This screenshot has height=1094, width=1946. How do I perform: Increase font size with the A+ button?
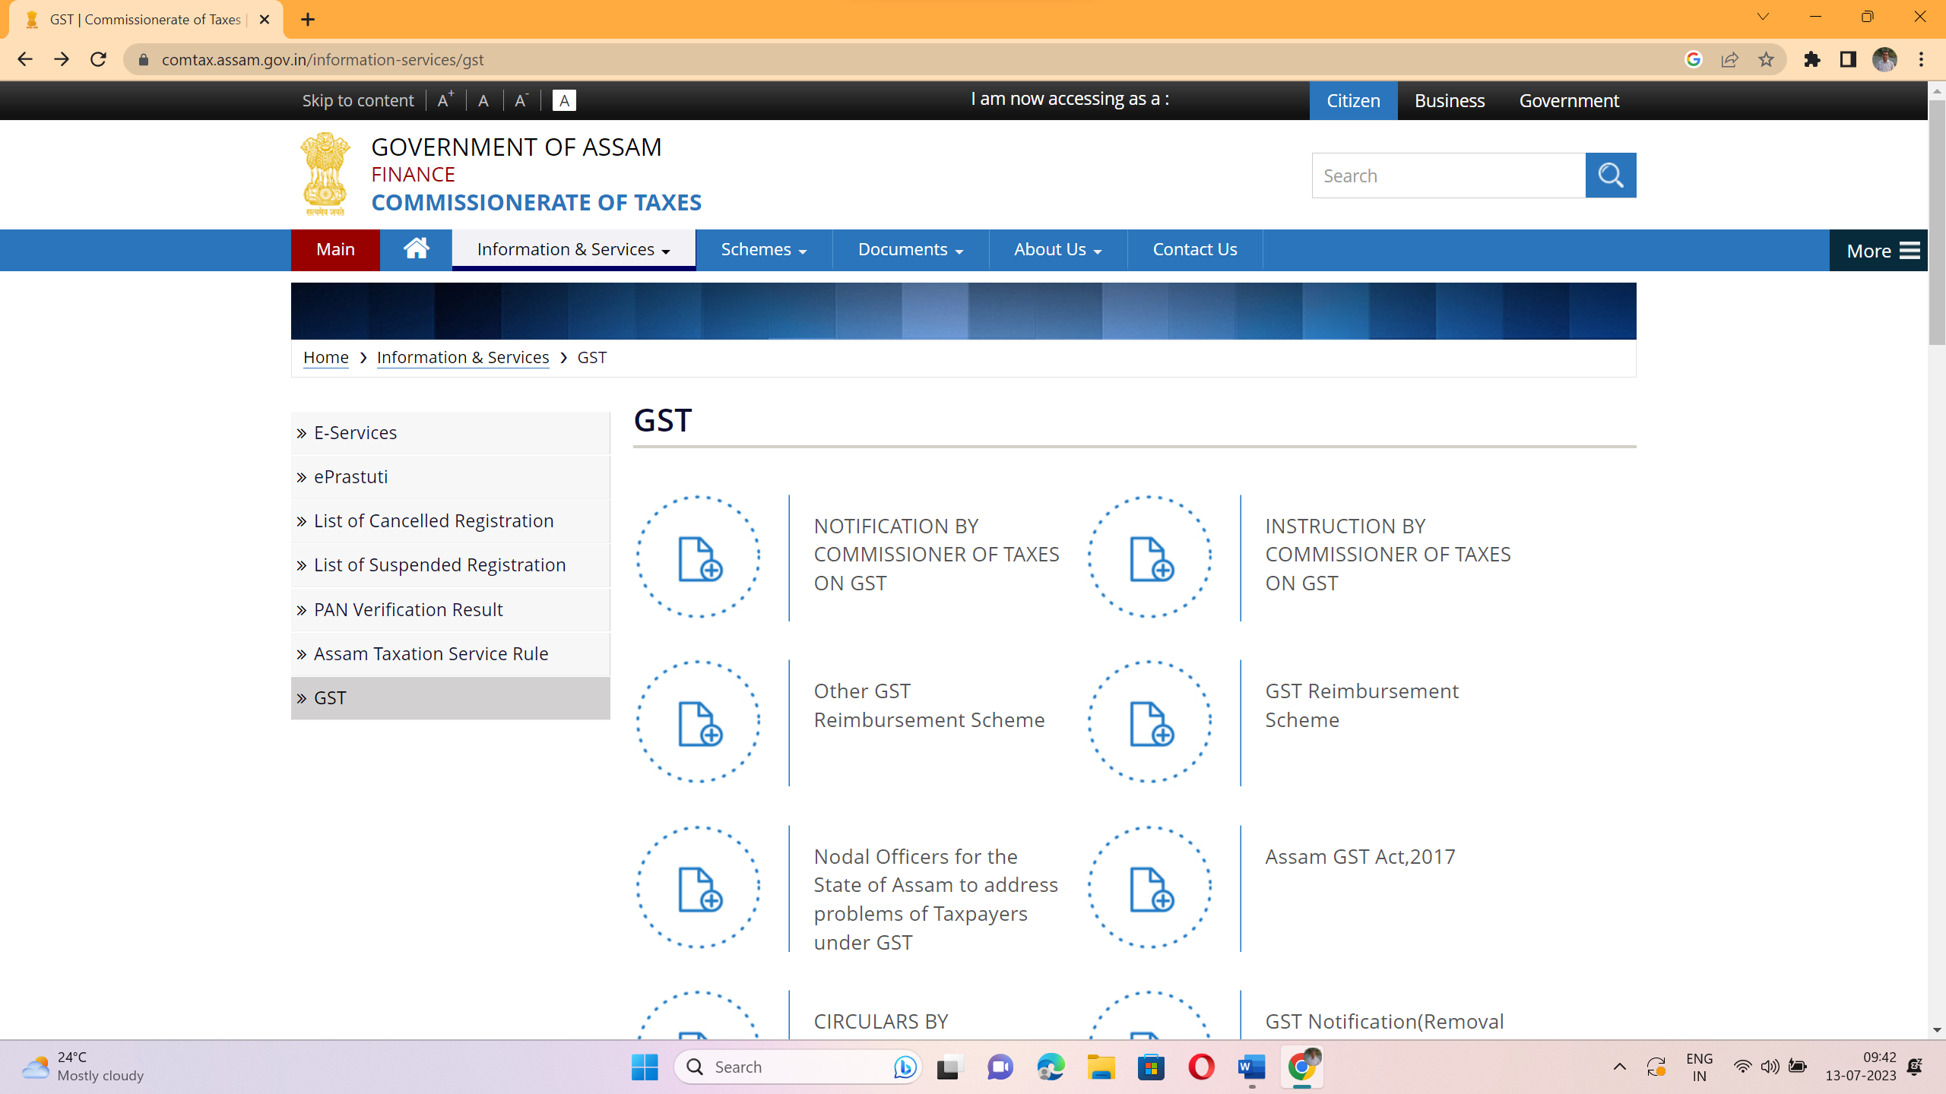click(x=445, y=100)
